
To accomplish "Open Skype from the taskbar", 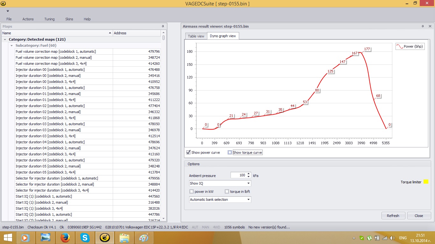I will pos(85,237).
